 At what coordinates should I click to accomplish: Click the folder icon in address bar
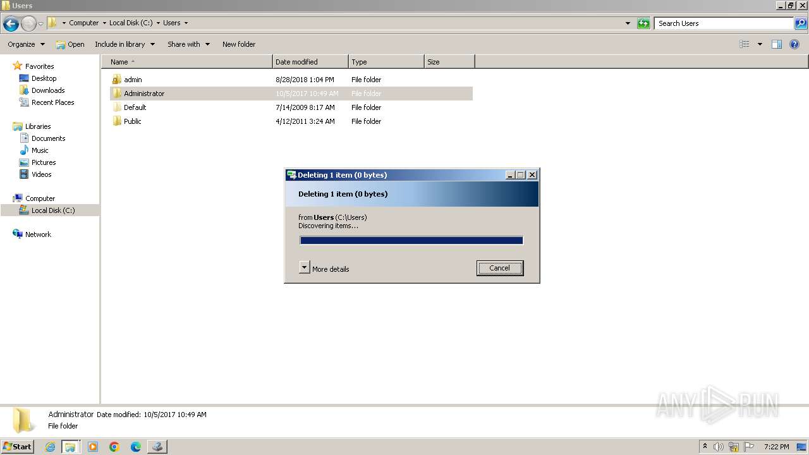(x=52, y=23)
